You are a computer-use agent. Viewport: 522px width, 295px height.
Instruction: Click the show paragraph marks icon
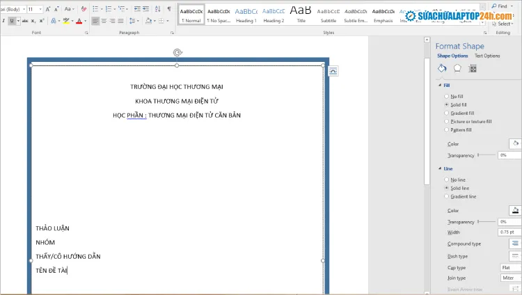pos(169,9)
